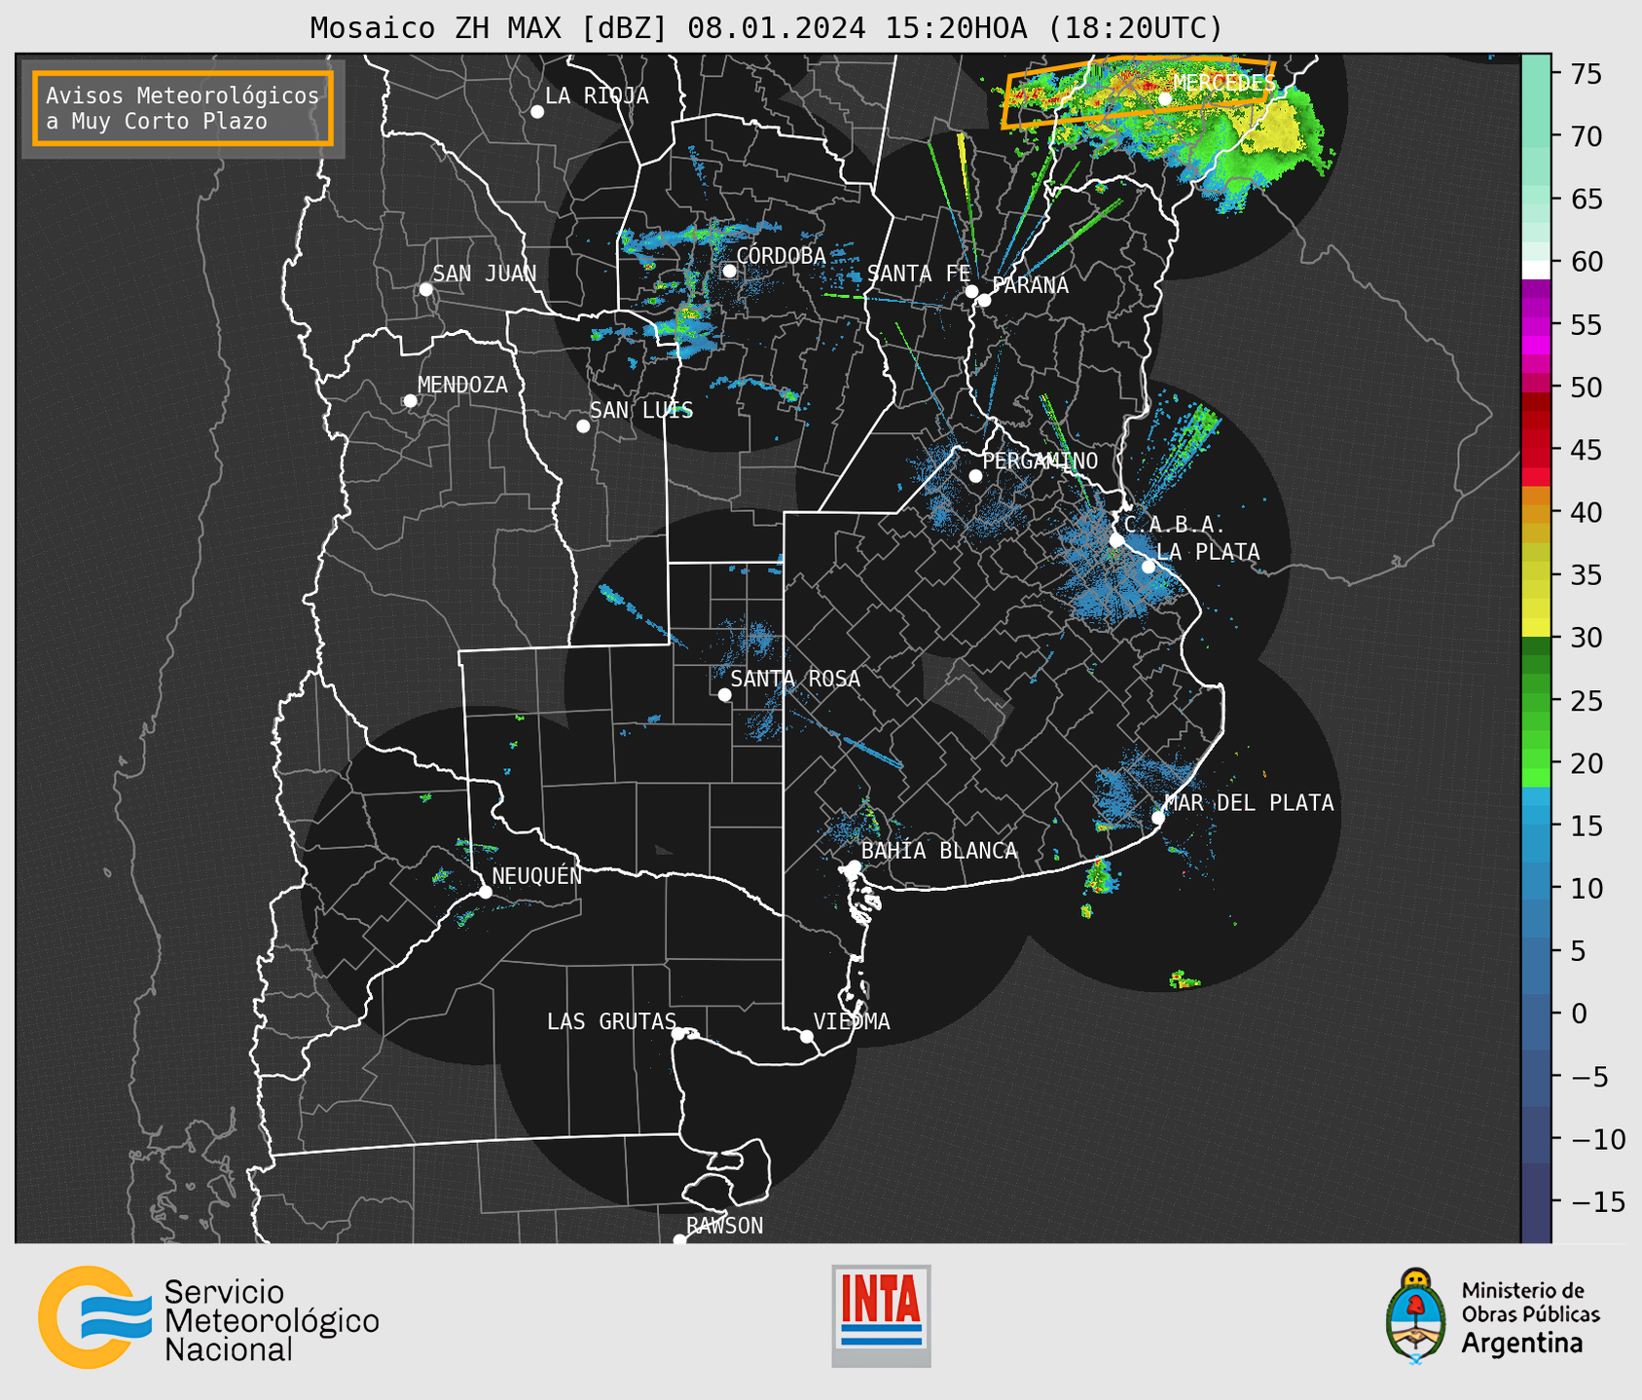Click the SANTA ROSA label text
The width and height of the screenshot is (1642, 1400).
pyautogui.click(x=795, y=679)
